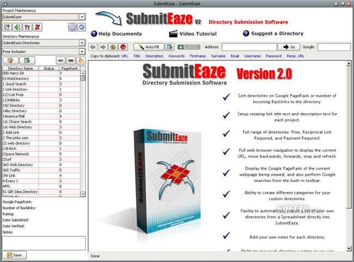Viewport: 354px width, 262px height.
Task: Sort by the PageRank column header
Action: pos(70,68)
